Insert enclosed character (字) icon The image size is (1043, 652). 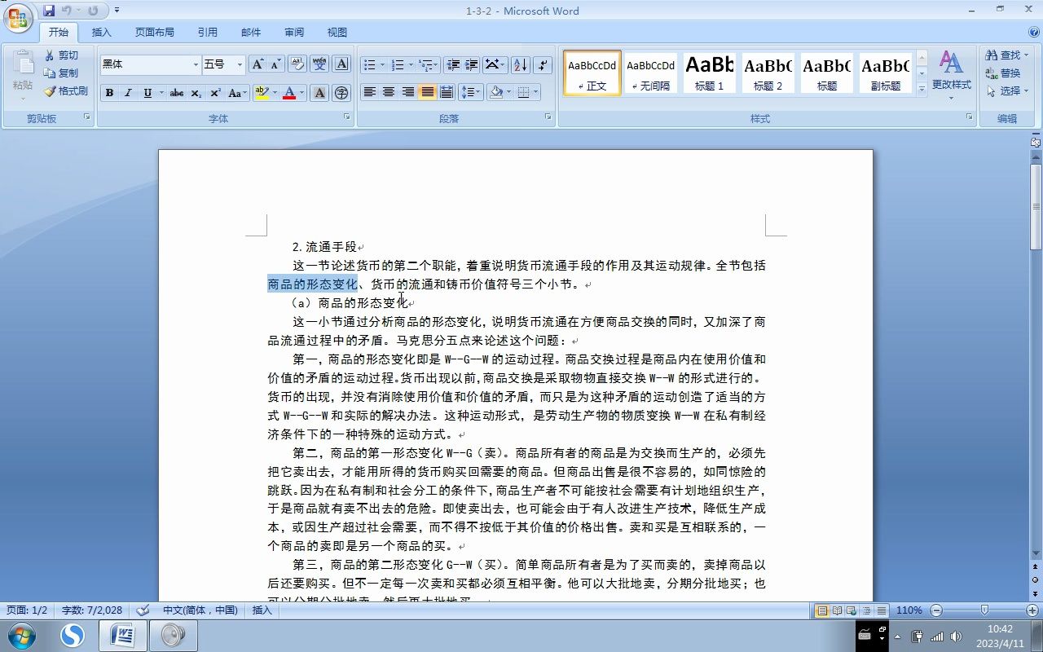point(341,93)
